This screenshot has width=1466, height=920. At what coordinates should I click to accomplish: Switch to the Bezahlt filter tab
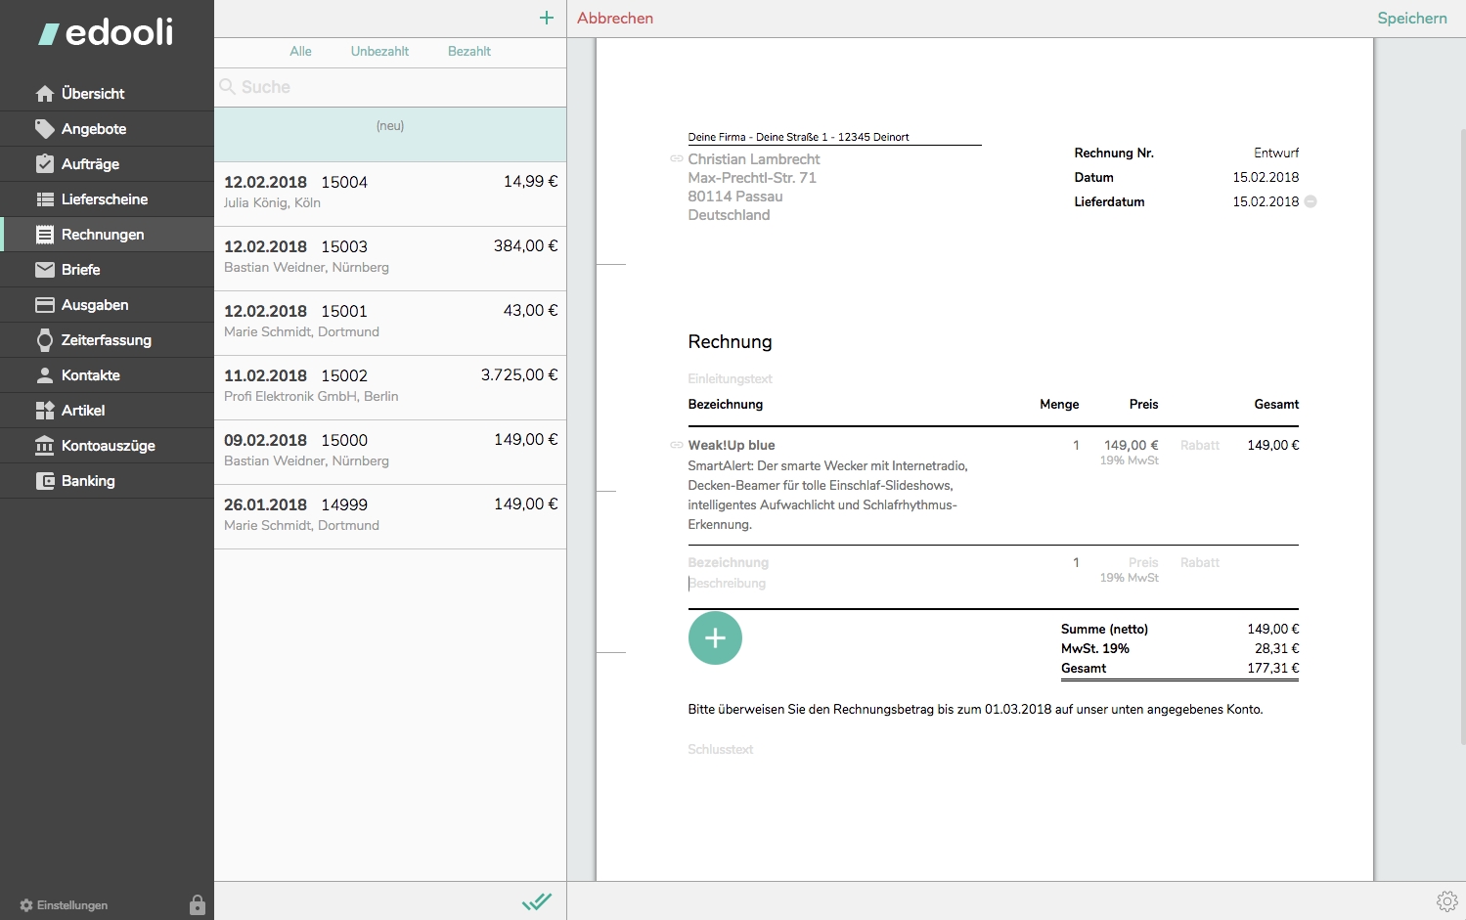pyautogui.click(x=469, y=51)
